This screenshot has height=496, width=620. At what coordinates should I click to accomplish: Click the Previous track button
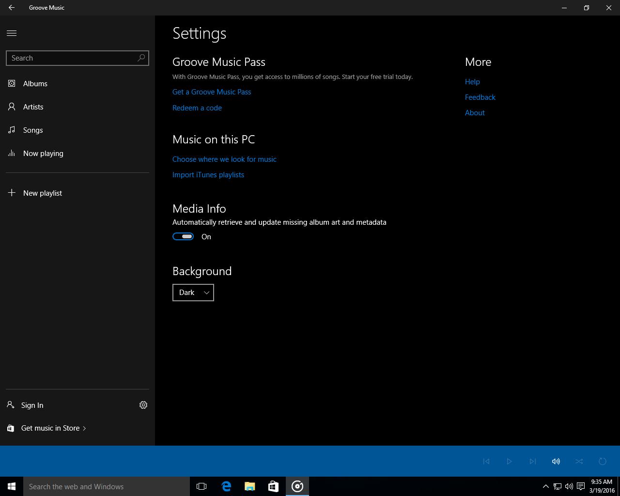(486, 461)
